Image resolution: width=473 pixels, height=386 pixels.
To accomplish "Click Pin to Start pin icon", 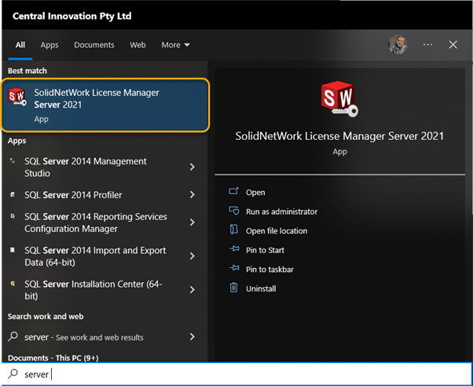I will 234,249.
